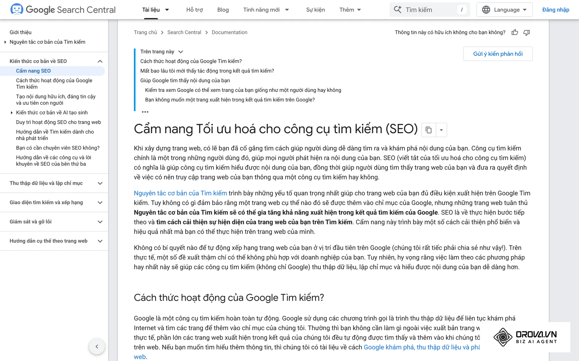Image resolution: width=579 pixels, height=361 pixels.
Task: Click the Google Search Central logo
Action: pos(63,10)
